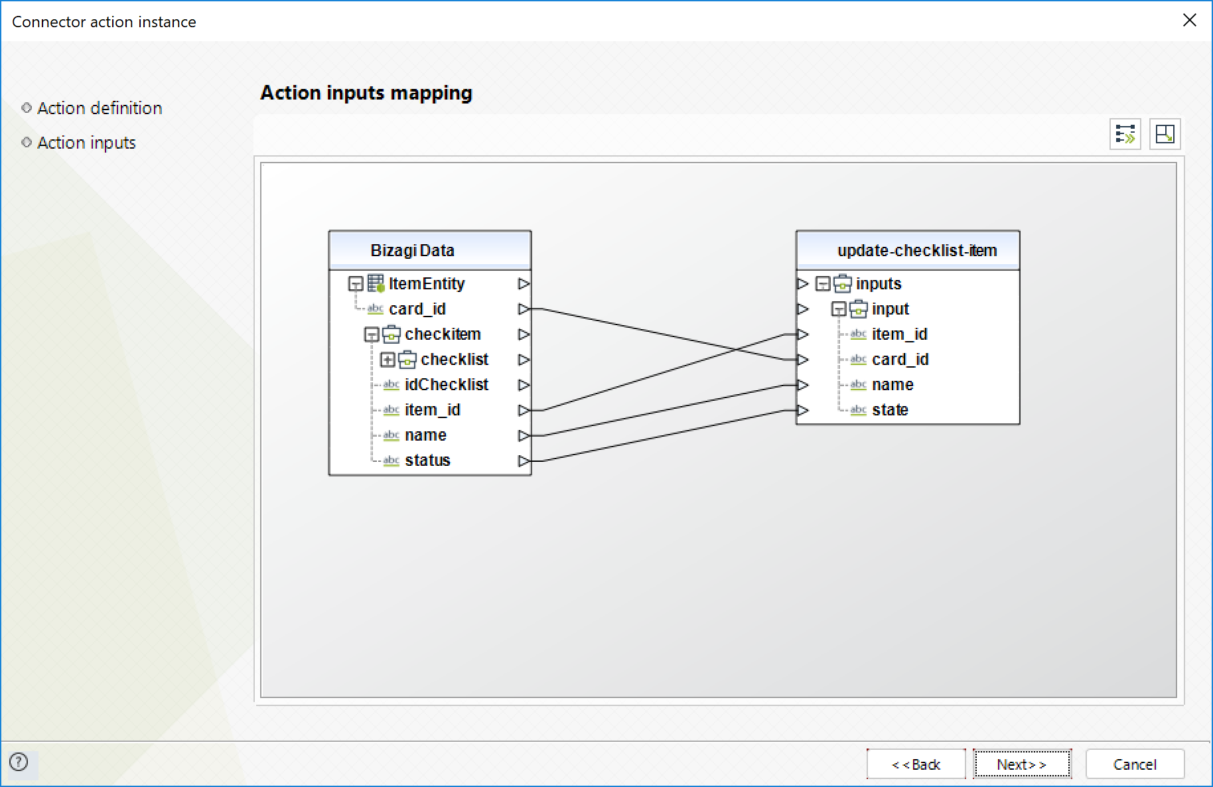Expand the checklist node in Bizagi Data
1213x787 pixels.
tap(388, 360)
